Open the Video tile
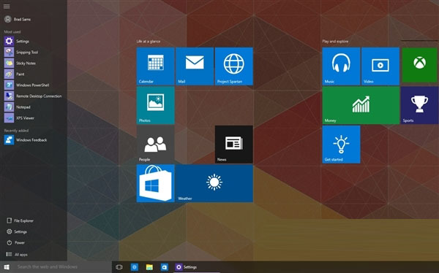The width and height of the screenshot is (439, 273). [x=380, y=66]
